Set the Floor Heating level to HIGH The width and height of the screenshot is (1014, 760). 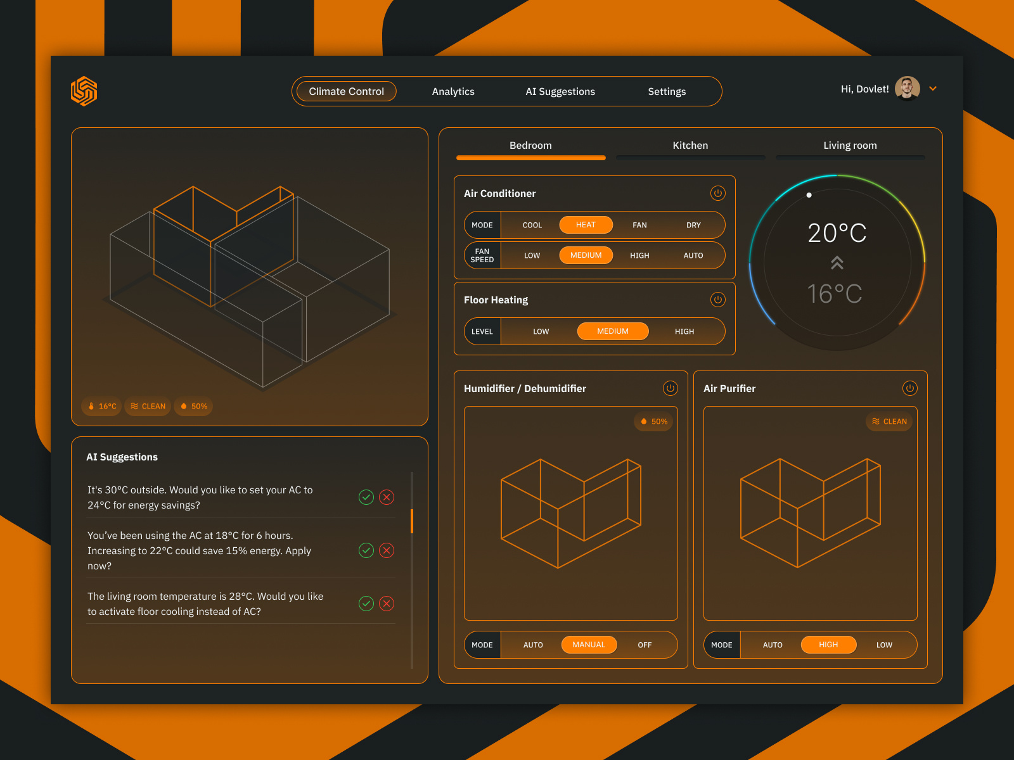[x=684, y=331]
